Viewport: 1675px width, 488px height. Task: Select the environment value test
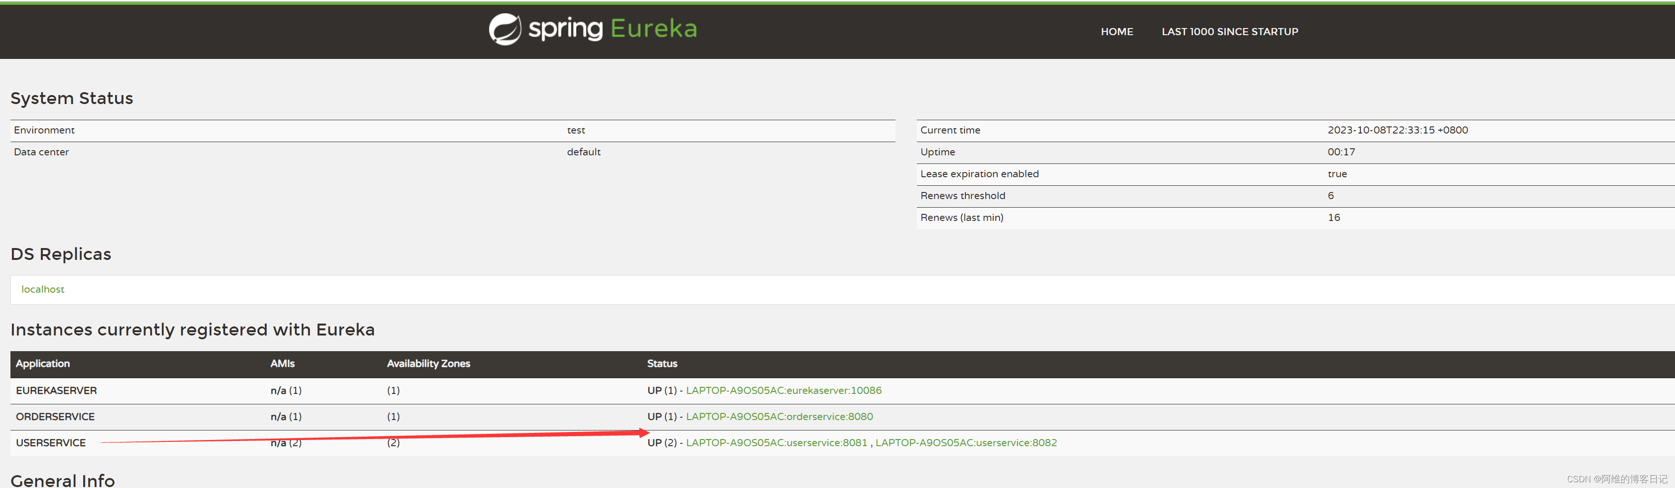click(x=576, y=130)
